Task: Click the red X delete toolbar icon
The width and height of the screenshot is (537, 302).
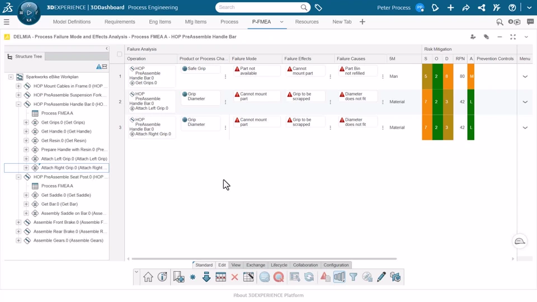Action: 234,277
